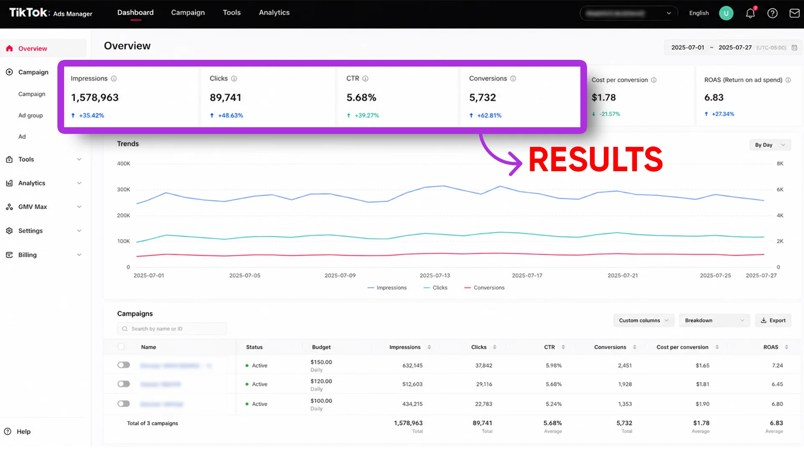Select Campaign sub-item in sidebar
Image resolution: width=804 pixels, height=452 pixels.
coord(32,94)
